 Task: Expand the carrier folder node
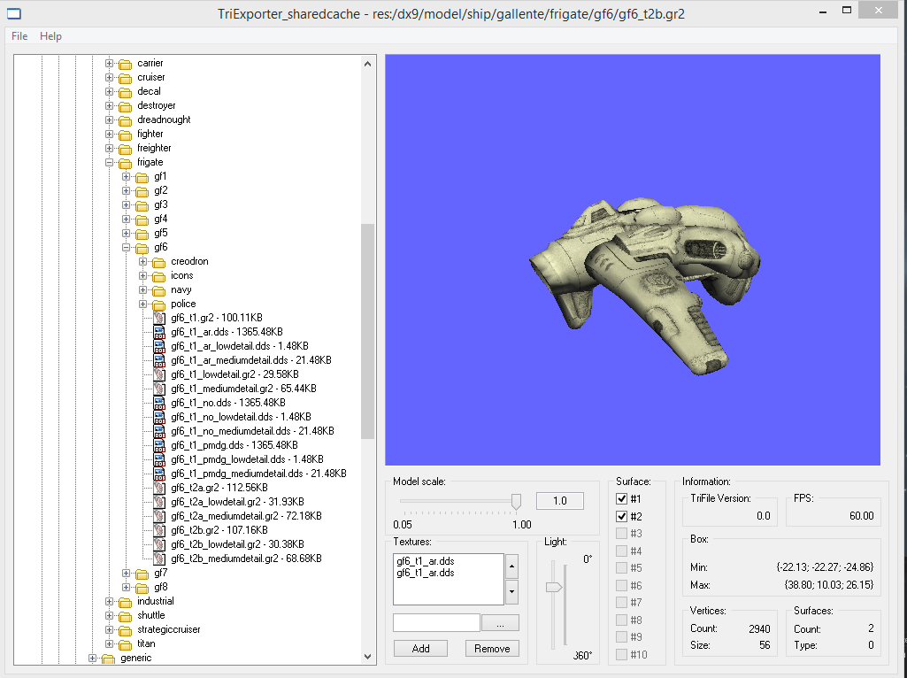tap(109, 63)
